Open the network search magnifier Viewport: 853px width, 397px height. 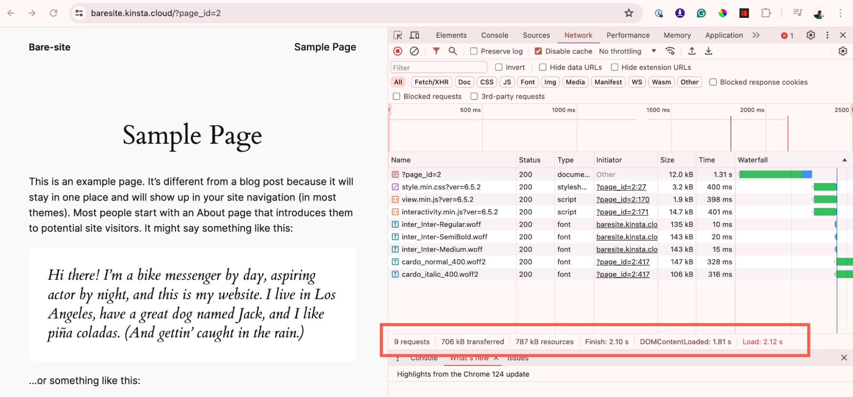(453, 51)
